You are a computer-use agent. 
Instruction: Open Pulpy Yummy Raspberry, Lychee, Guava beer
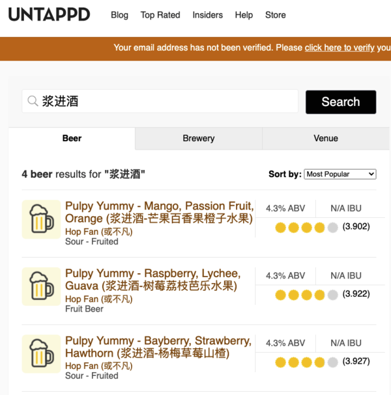[153, 279]
